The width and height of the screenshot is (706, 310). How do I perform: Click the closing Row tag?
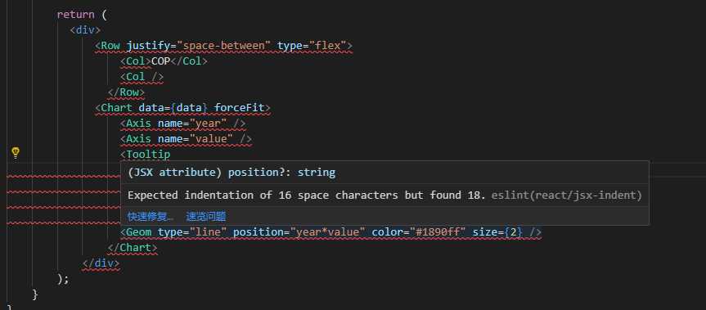(126, 92)
